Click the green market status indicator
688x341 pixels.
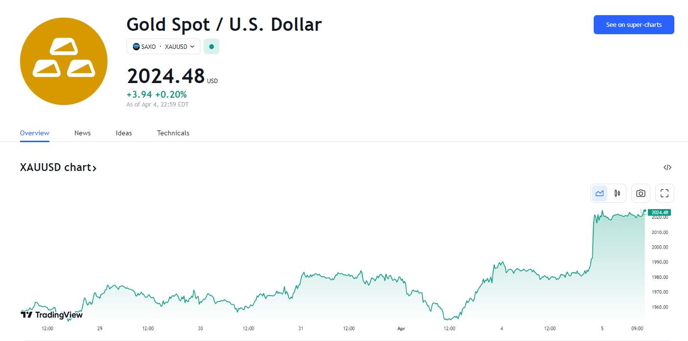pos(212,46)
